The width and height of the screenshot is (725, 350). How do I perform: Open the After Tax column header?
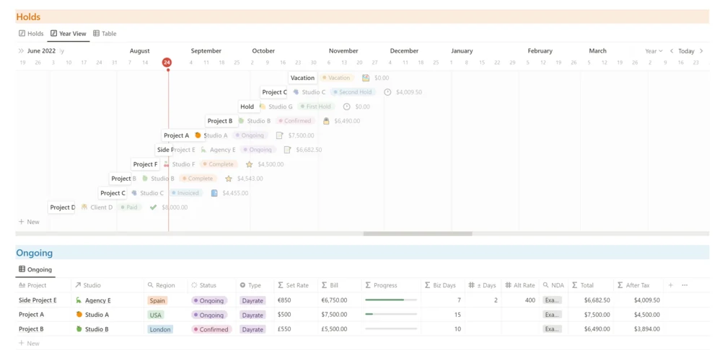pos(638,285)
